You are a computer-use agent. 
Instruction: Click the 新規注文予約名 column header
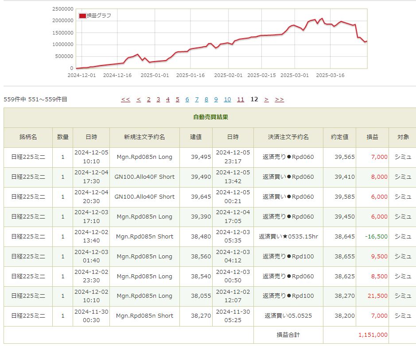(x=144, y=137)
